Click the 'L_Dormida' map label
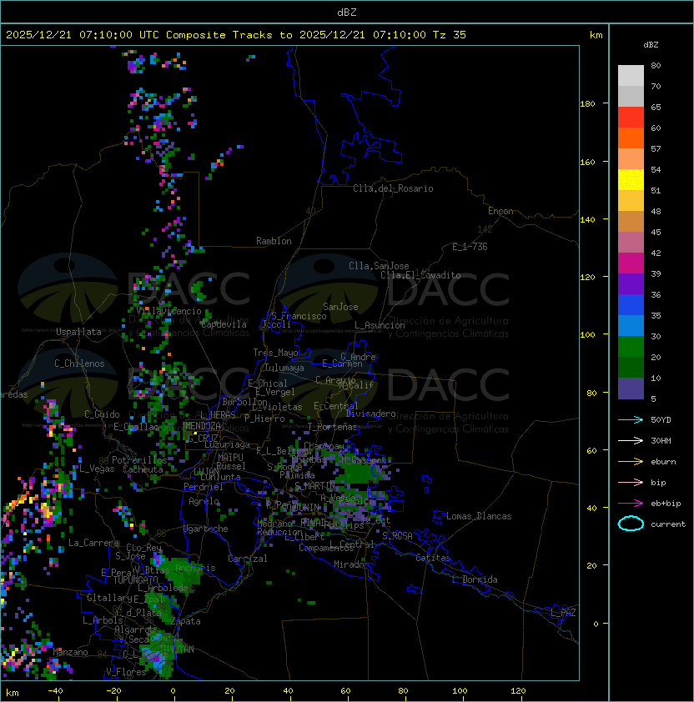 click(x=475, y=579)
